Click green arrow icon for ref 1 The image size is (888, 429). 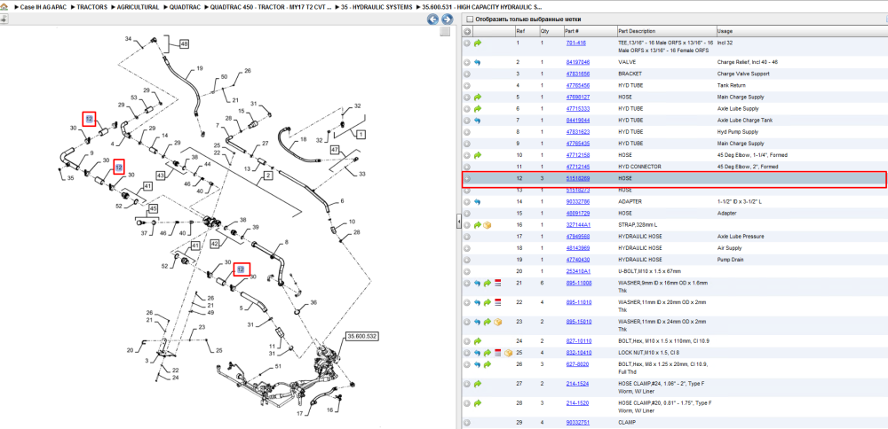478,43
